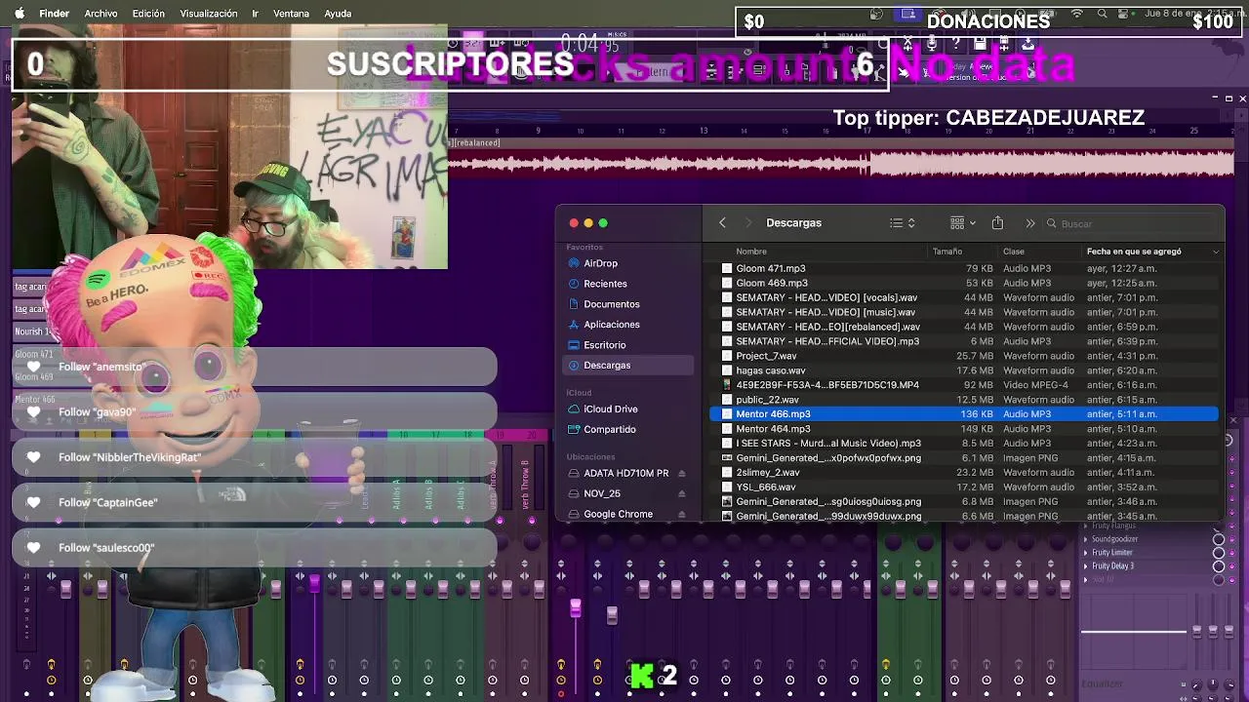Open Descargas in the Finder sidebar
This screenshot has height=702, width=1249.
click(628, 366)
